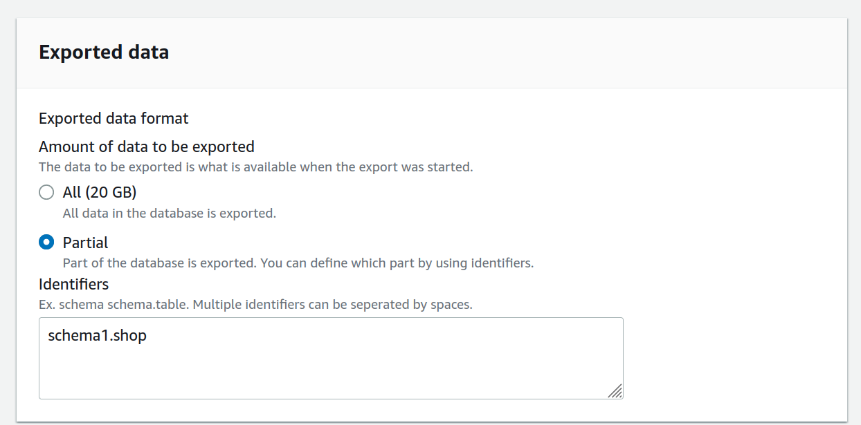The width and height of the screenshot is (861, 425).
Task: Click the schema1.shop text in the textarea
Action: point(97,335)
